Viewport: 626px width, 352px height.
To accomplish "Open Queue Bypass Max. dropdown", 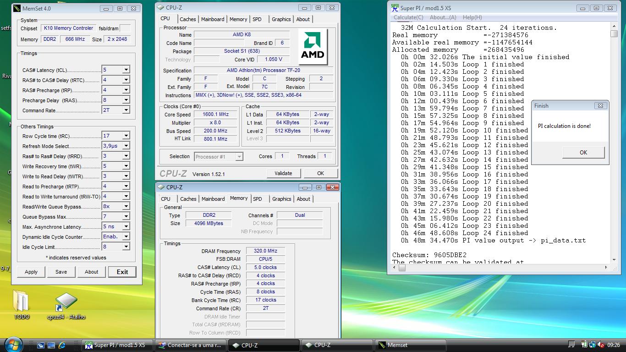I will point(115,216).
